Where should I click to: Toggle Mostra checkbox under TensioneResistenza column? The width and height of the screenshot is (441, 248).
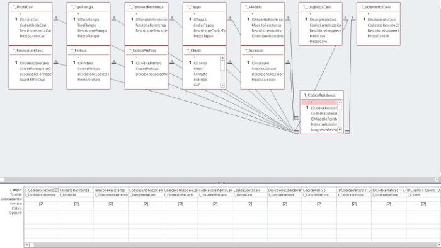click(x=111, y=204)
